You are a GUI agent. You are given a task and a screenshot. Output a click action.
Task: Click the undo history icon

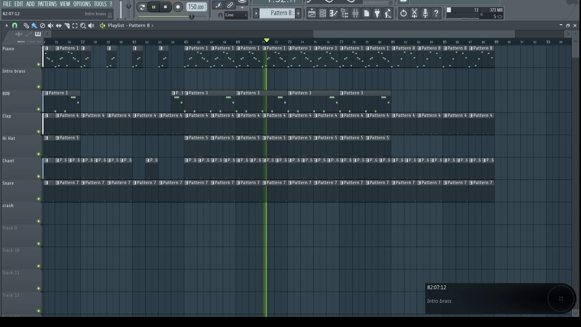point(404,13)
